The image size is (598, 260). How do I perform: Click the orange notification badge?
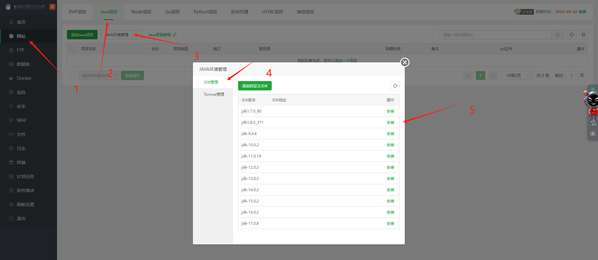52,7
